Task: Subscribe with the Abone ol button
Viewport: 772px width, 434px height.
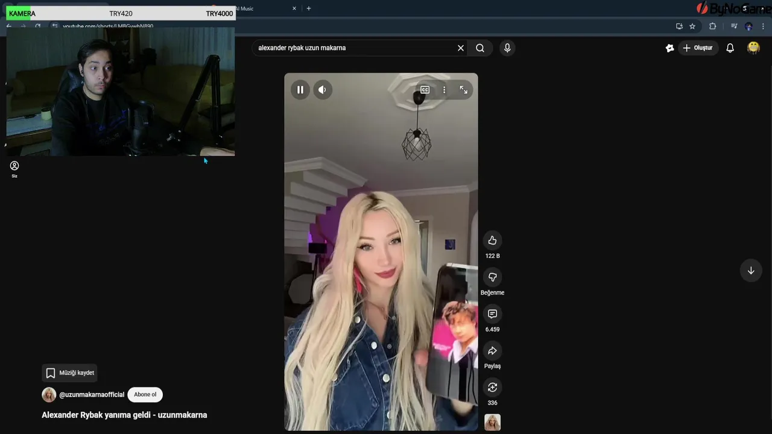Action: pyautogui.click(x=145, y=395)
